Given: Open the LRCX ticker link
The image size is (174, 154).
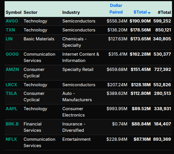Looking at the screenshot, I should tap(12, 85).
